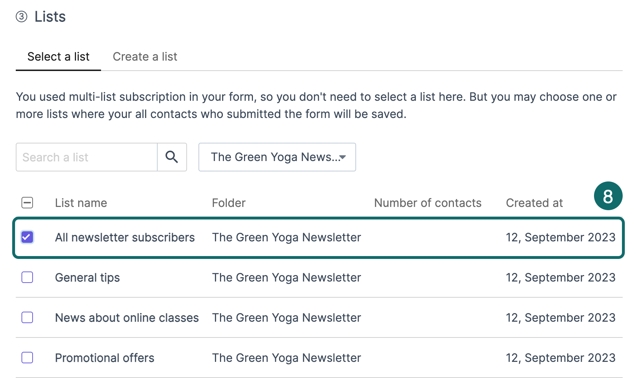Click the News about online classes row name
Screen dimensions: 637x378
point(127,318)
